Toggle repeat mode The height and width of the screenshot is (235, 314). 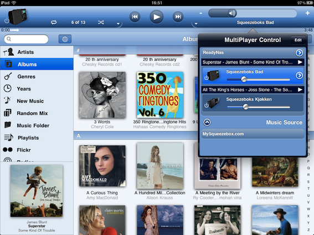pyautogui.click(x=54, y=23)
